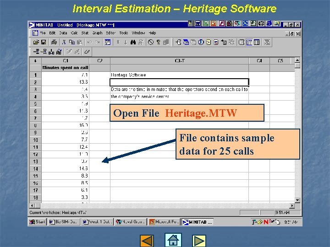Print the window with the printer icon
Image resolution: width=330 pixels, height=247 pixels.
pos(54,42)
